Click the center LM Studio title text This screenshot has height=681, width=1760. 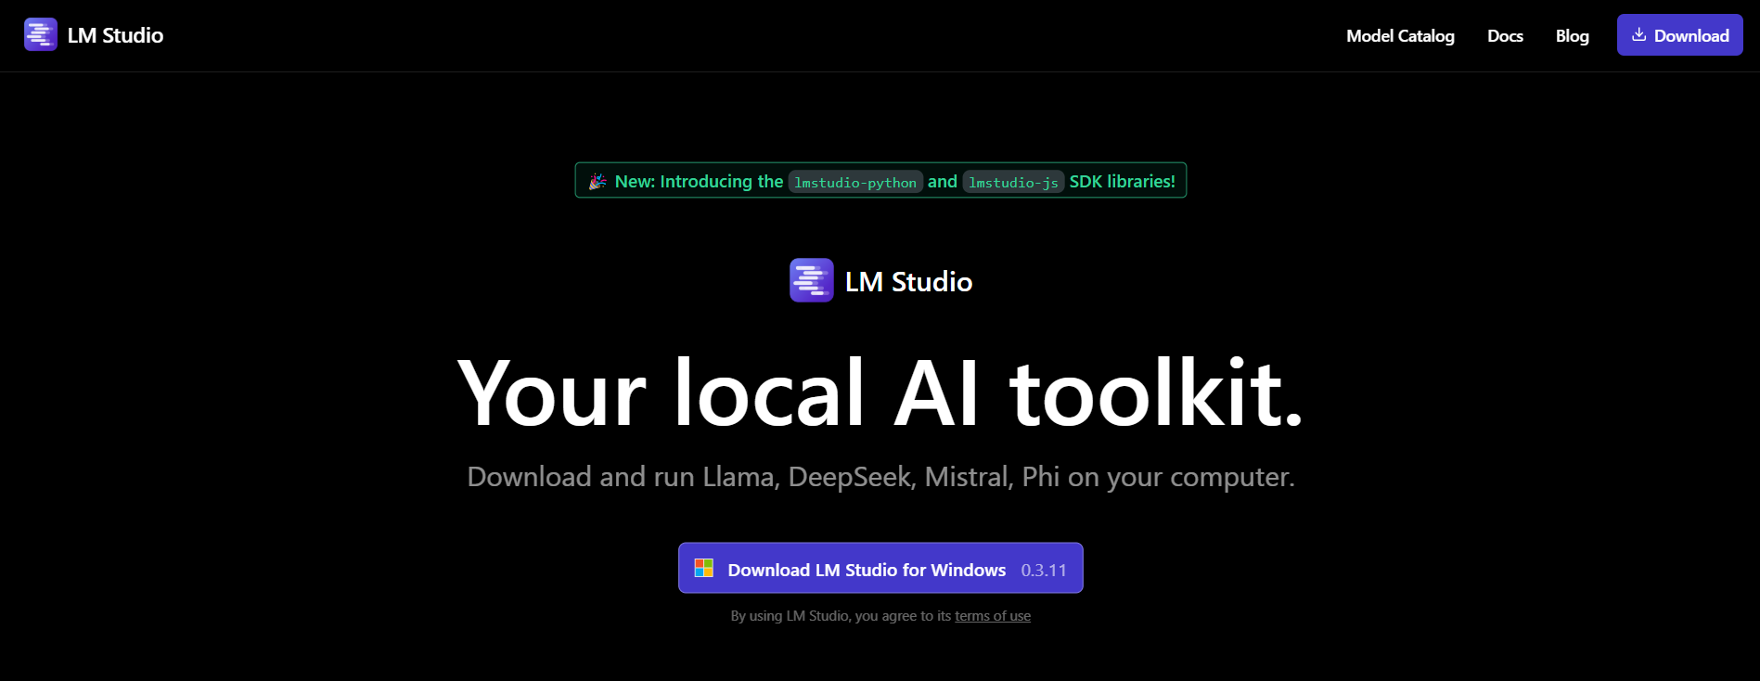(908, 281)
